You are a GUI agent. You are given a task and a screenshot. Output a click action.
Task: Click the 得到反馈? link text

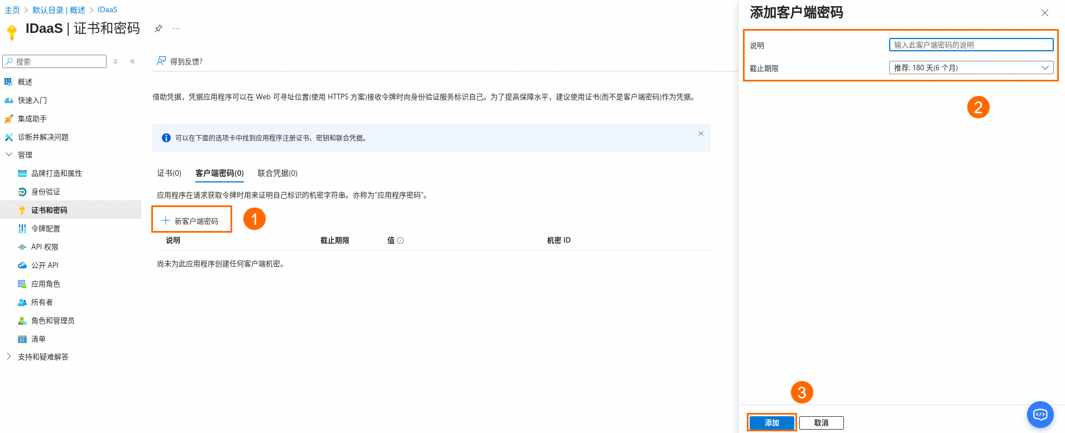pos(186,61)
